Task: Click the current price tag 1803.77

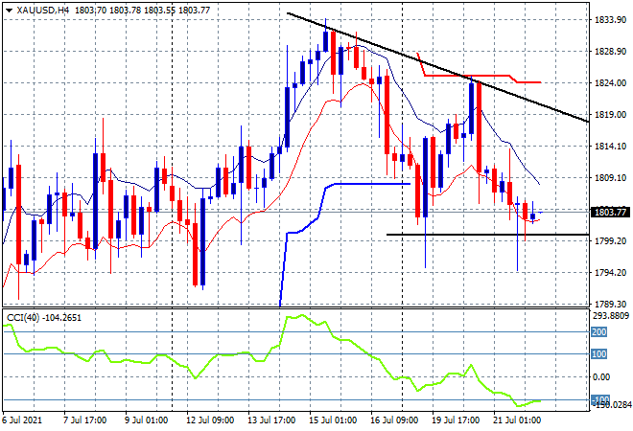Action: point(610,212)
